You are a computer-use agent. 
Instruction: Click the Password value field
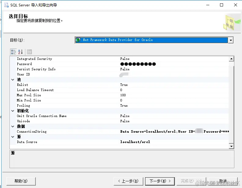[x=174, y=64]
